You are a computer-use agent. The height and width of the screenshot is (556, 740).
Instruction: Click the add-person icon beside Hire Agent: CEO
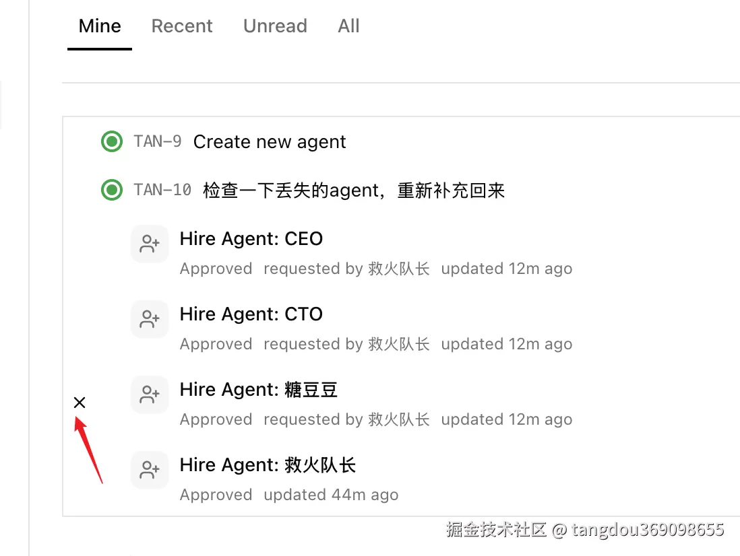pos(149,244)
